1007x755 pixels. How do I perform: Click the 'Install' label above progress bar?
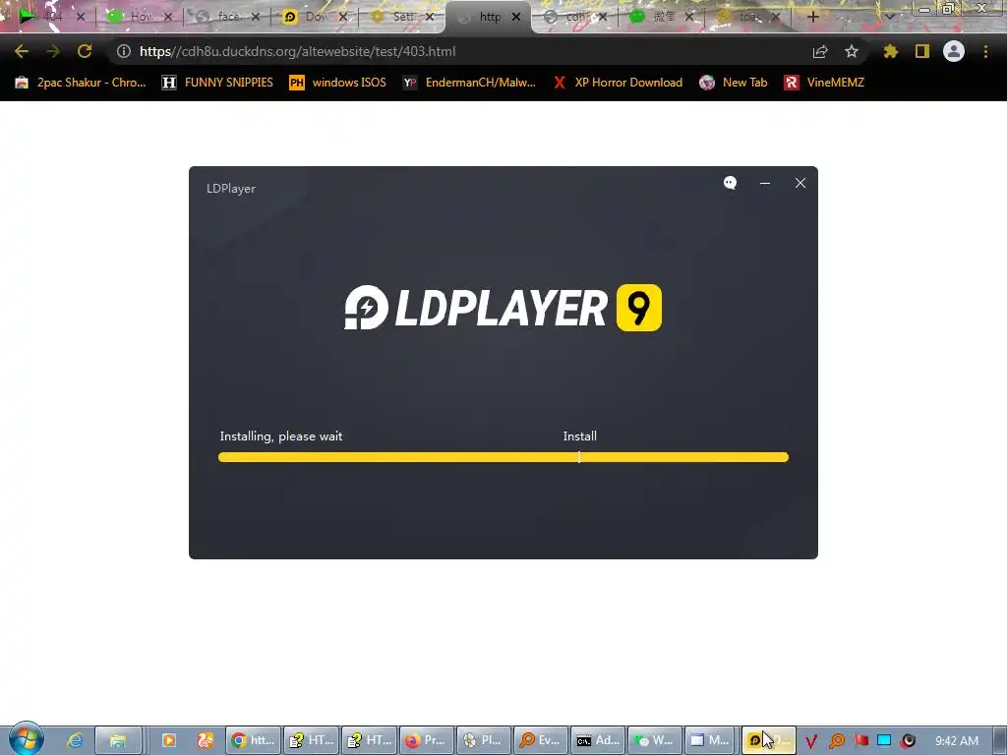[580, 436]
